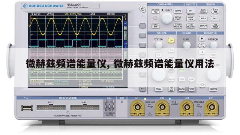Screen dimensions: 240x135
Task: Tap the 'TB 100 µs' timebase readout
Action: tap(35, 14)
